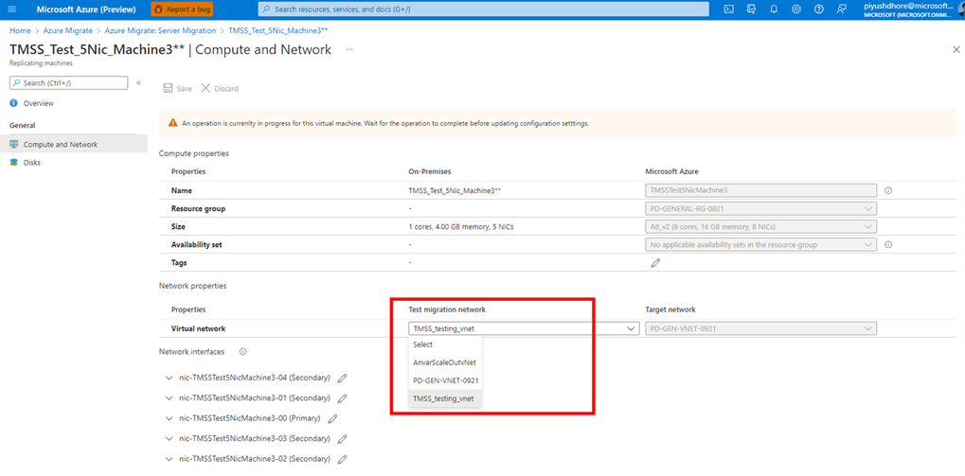The width and height of the screenshot is (965, 476).
Task: Open the Availability set dropdown
Action: (x=760, y=245)
